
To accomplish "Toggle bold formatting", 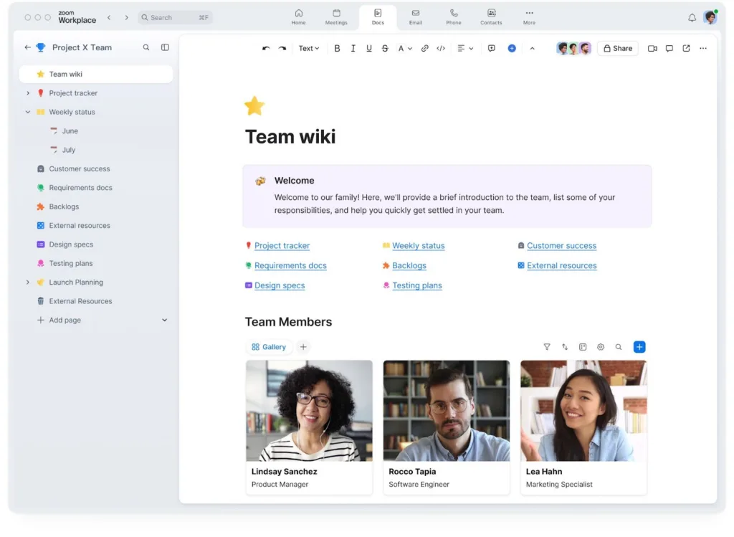I will click(x=337, y=48).
